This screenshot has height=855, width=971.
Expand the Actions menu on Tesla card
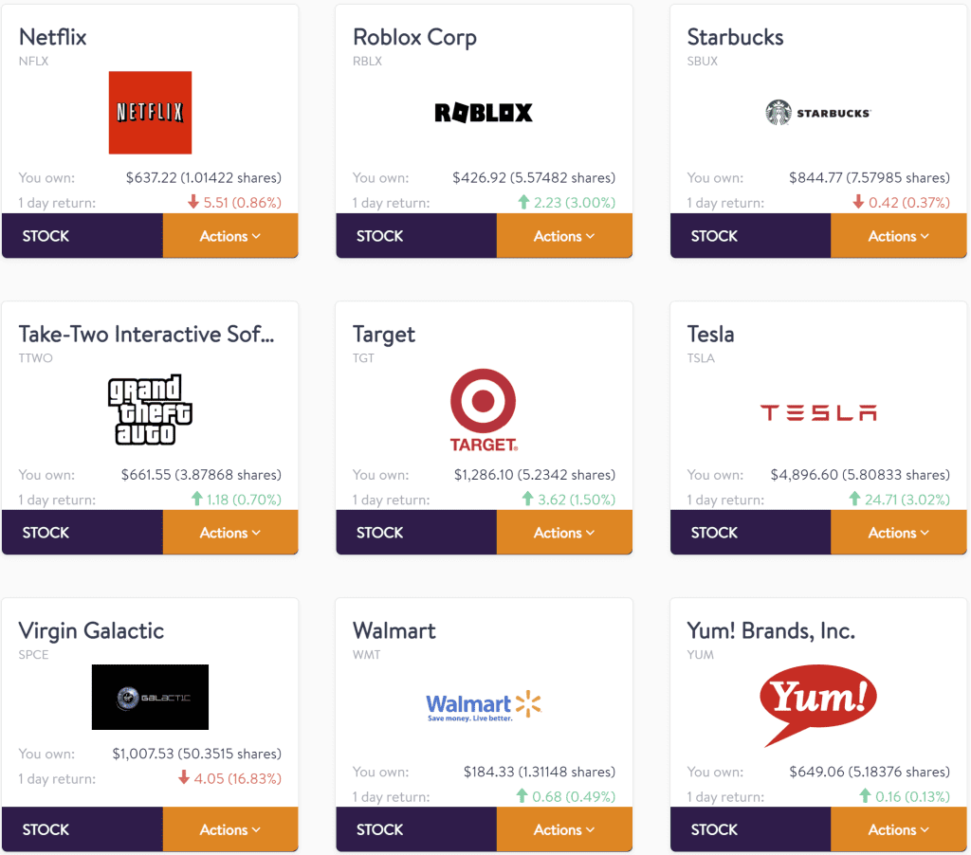tap(898, 533)
